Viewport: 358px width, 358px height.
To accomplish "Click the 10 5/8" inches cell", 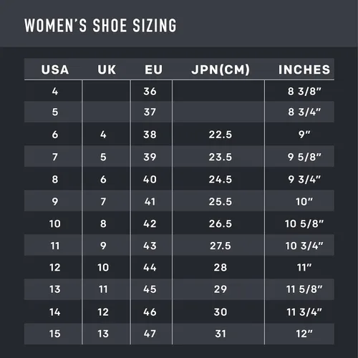I will pos(304,224).
